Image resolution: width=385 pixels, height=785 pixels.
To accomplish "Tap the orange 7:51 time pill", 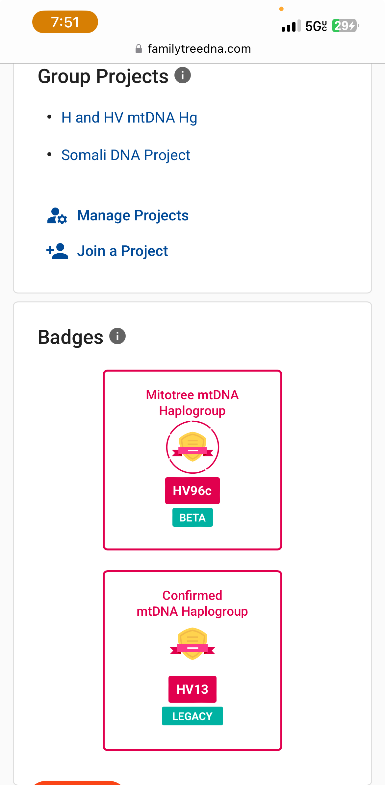I will point(65,22).
